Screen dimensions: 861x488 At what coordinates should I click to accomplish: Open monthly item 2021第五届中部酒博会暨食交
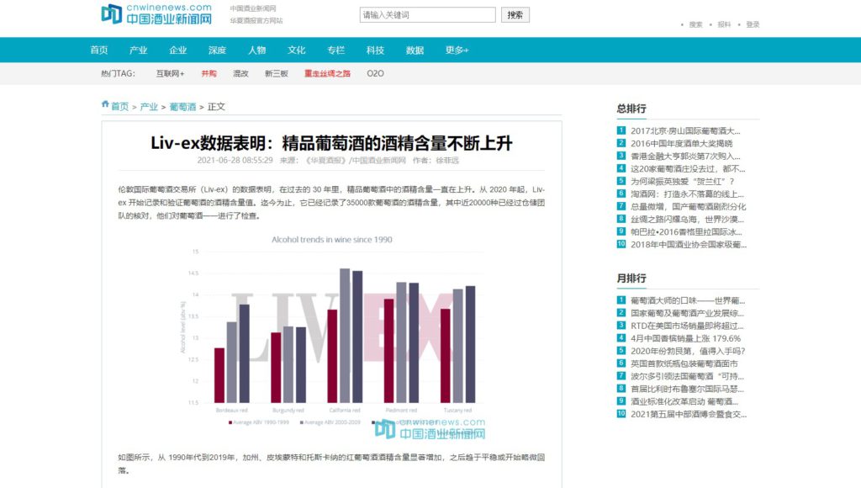[689, 414]
